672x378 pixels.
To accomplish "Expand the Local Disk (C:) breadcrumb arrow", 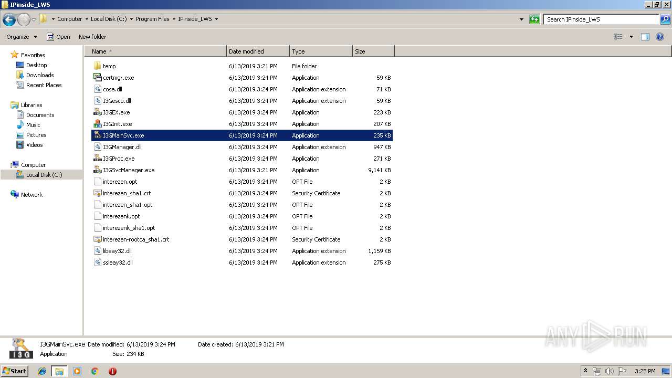I will click(131, 19).
